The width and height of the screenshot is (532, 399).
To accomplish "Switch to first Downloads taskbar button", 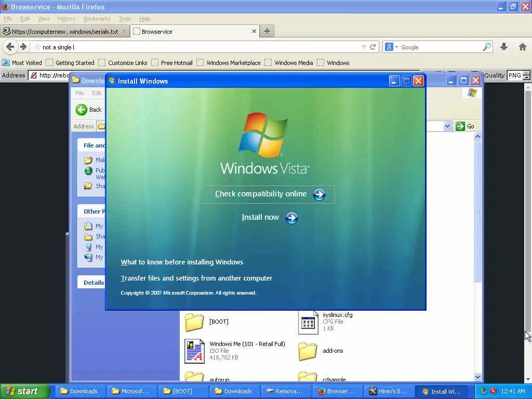I will [x=79, y=391].
